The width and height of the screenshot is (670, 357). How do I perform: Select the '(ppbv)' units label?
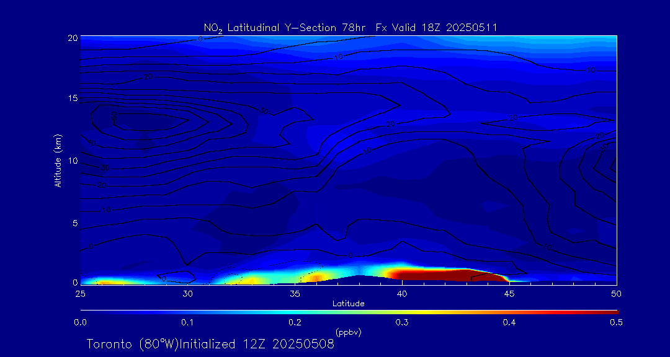pyautogui.click(x=349, y=332)
